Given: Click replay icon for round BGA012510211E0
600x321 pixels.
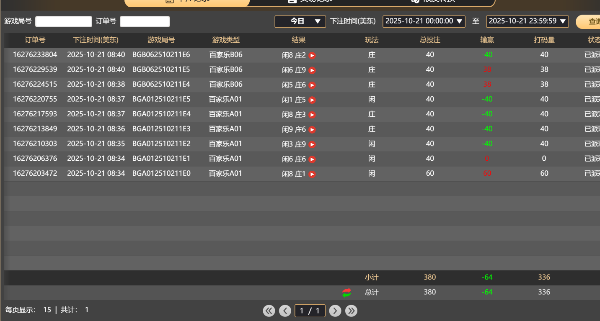Looking at the screenshot, I should click(x=312, y=174).
